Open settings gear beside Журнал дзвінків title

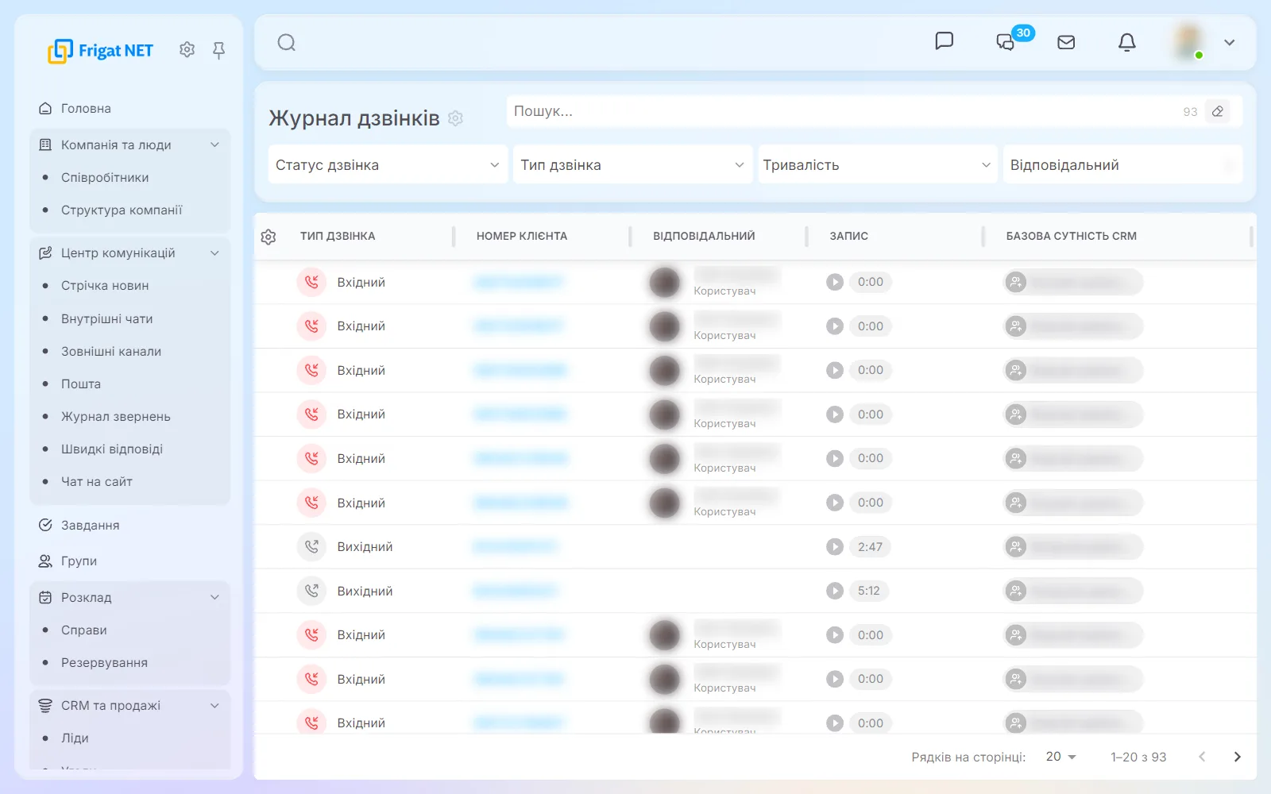coord(455,118)
